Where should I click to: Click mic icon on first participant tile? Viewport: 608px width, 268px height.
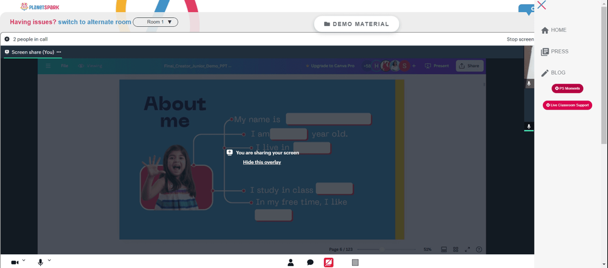click(x=528, y=83)
